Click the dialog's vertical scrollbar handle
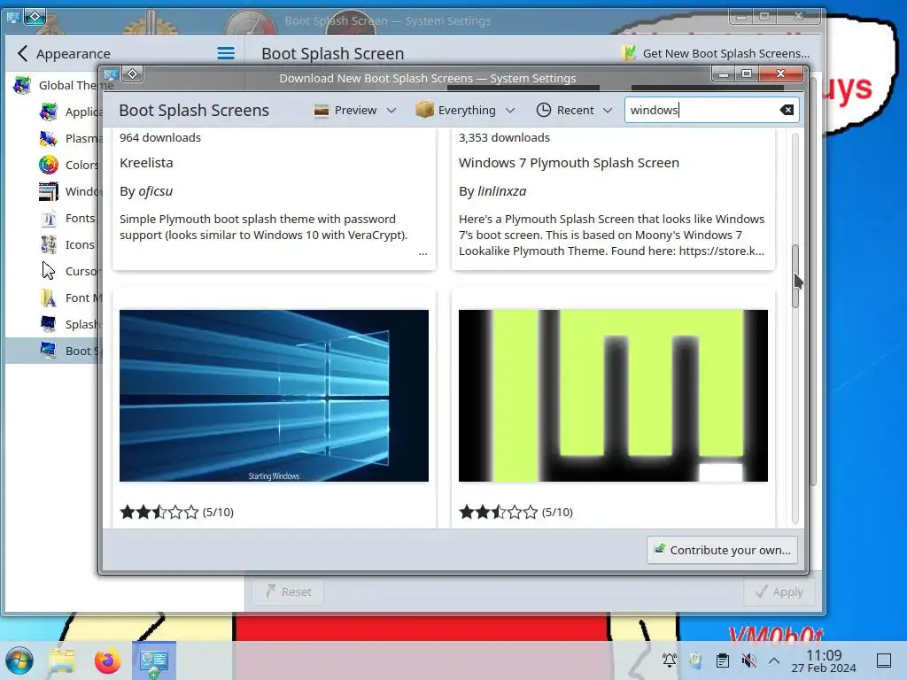907x680 pixels. point(795,276)
